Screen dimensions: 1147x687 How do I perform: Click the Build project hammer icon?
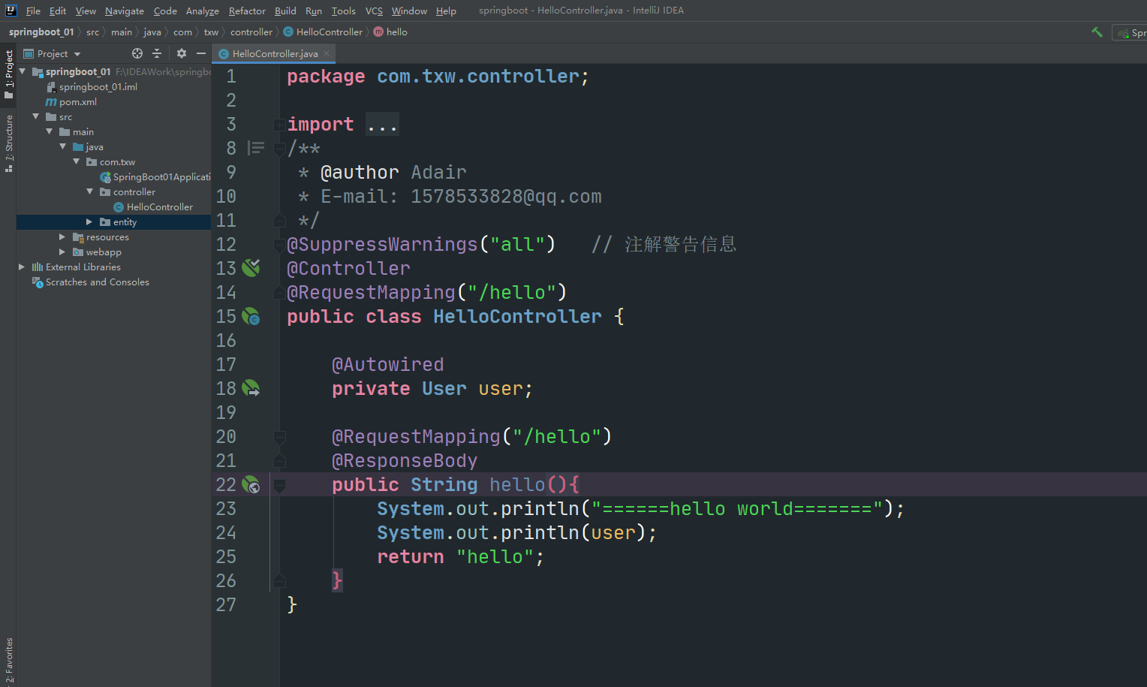(1097, 32)
